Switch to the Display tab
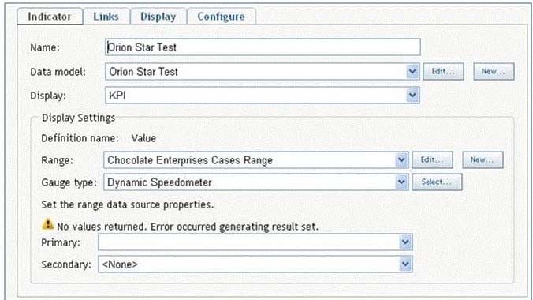The width and height of the screenshot is (533, 300). [158, 17]
